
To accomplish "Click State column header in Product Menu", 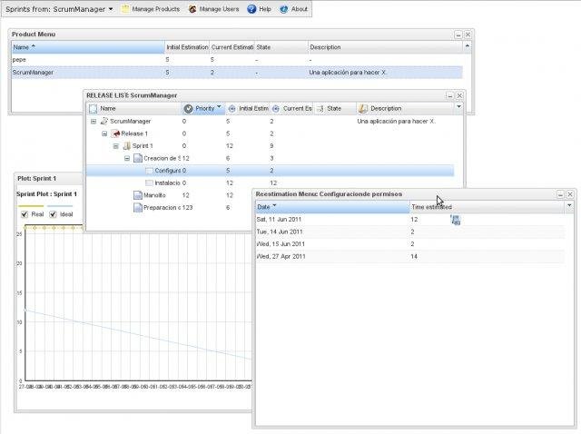I will point(281,47).
